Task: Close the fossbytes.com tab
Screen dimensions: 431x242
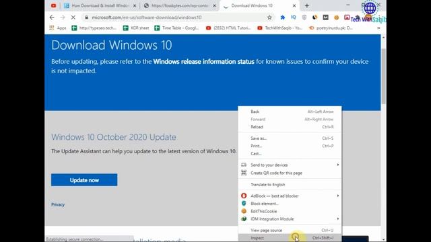Action: tap(214, 5)
